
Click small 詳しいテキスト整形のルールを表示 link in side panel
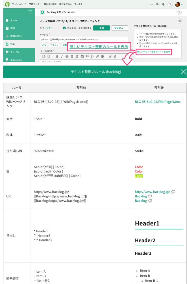[153, 52]
